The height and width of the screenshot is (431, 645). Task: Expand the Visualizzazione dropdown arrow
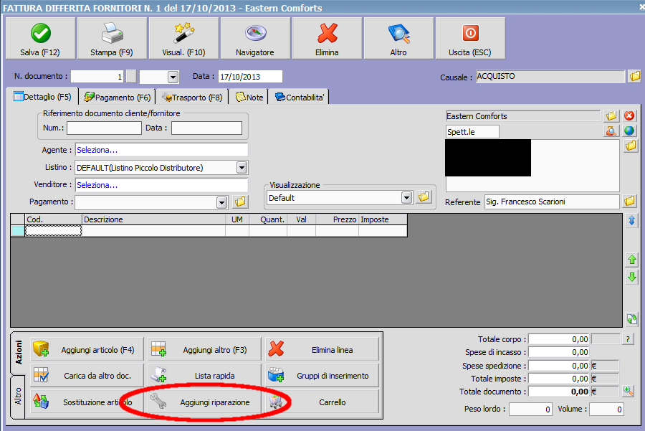pyautogui.click(x=406, y=198)
